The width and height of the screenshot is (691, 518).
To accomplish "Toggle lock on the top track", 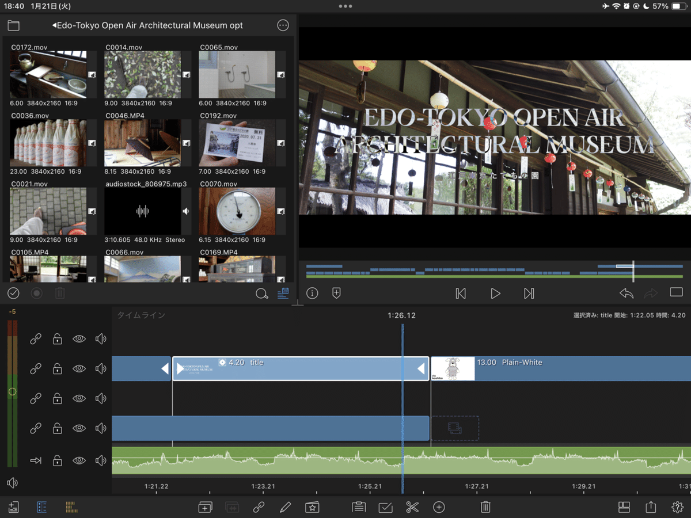I will tap(57, 339).
